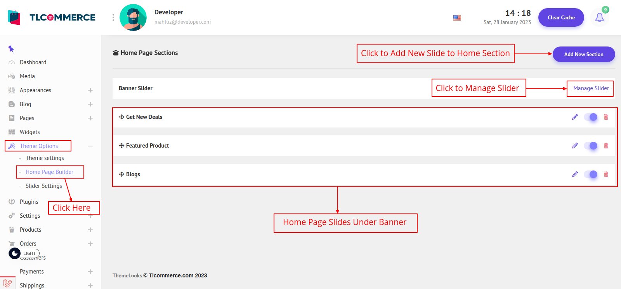Click the US flag language icon
The height and width of the screenshot is (289, 621).
click(x=457, y=18)
